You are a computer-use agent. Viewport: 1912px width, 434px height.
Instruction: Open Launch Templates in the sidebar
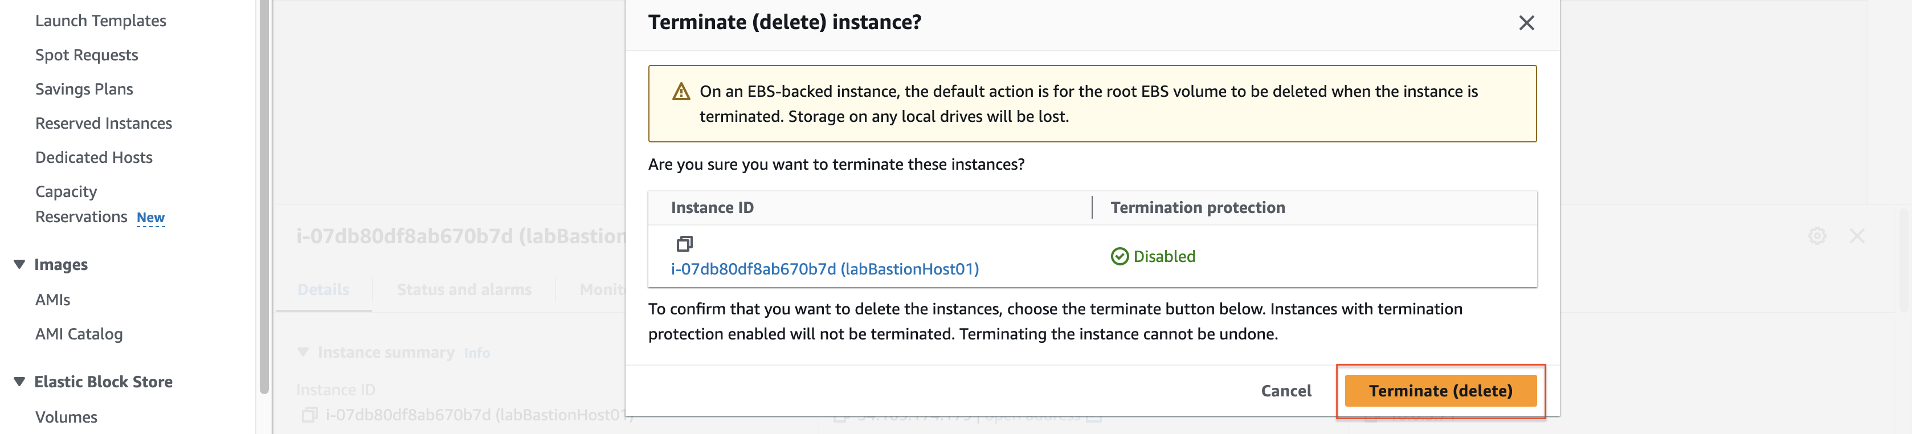[x=100, y=21]
